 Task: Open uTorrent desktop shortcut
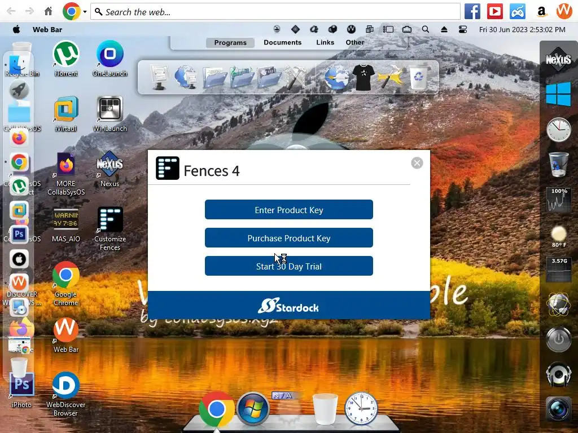[66, 59]
